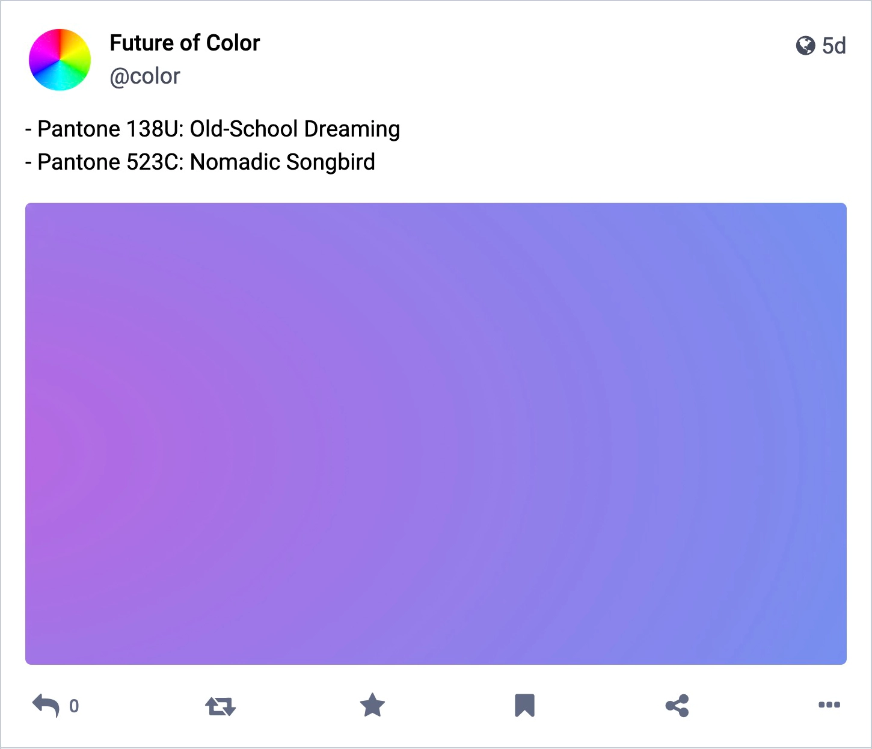This screenshot has width=872, height=749.
Task: Boost this post with the retweet arrows
Action: point(220,706)
